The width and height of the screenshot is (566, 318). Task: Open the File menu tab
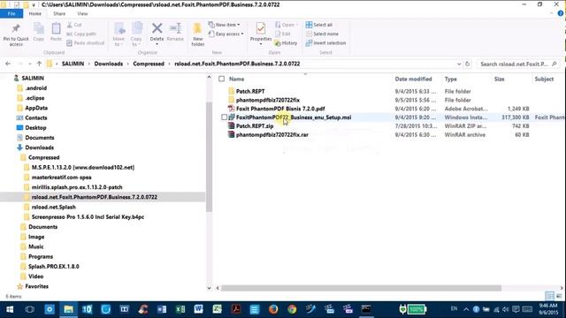click(x=11, y=14)
